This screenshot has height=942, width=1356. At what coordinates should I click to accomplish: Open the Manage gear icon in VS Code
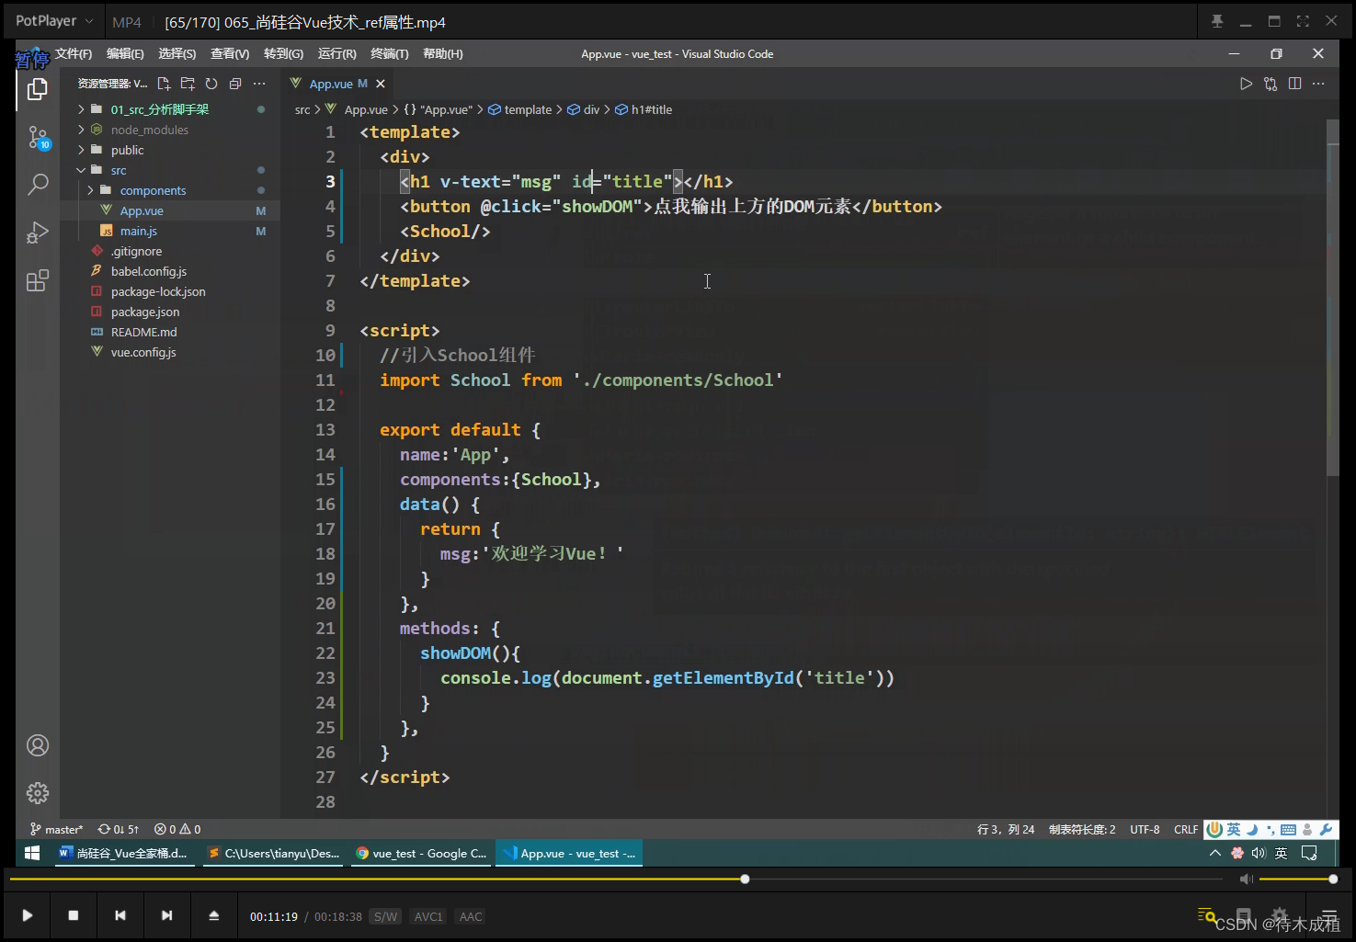click(x=38, y=792)
